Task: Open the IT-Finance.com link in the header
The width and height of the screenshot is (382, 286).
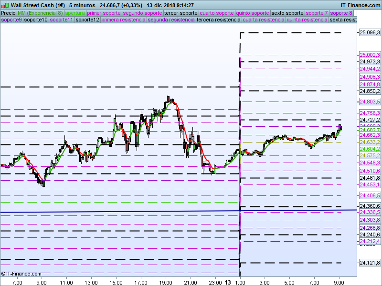Action: pos(360,5)
